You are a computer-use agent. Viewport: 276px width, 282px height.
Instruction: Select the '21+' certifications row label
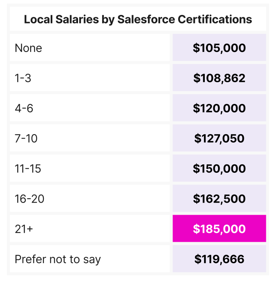point(23,229)
